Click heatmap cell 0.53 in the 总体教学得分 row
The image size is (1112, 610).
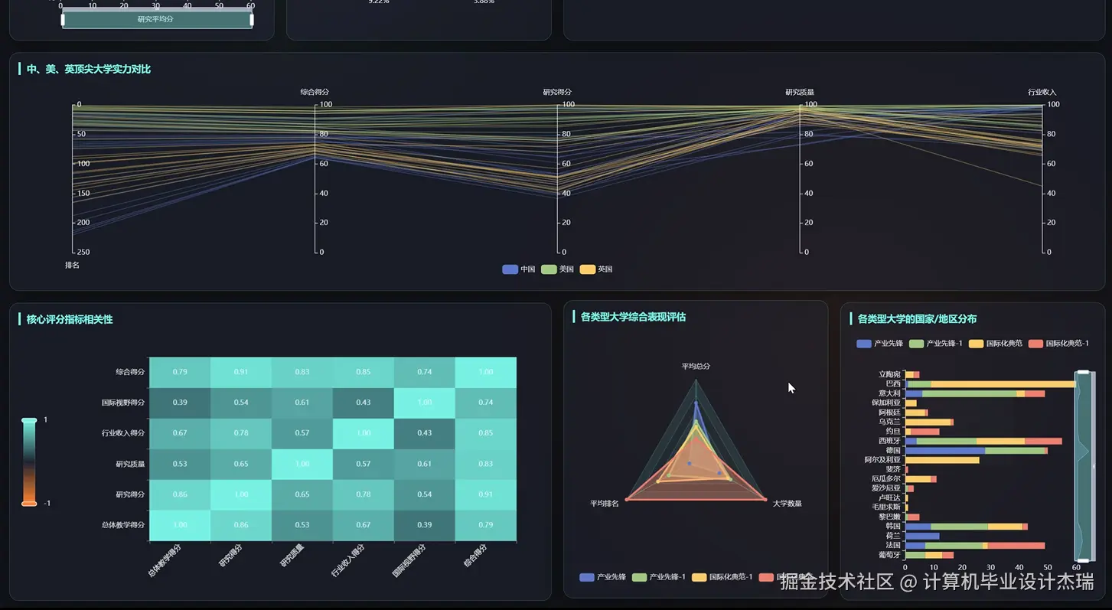click(x=302, y=525)
